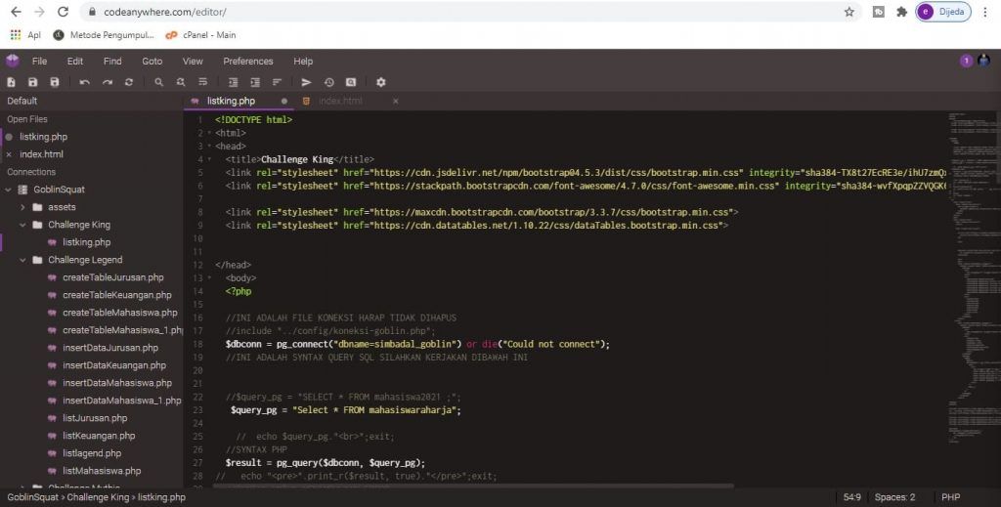Open the purple notification badge
The height and width of the screenshot is (507, 1001).
967,61
